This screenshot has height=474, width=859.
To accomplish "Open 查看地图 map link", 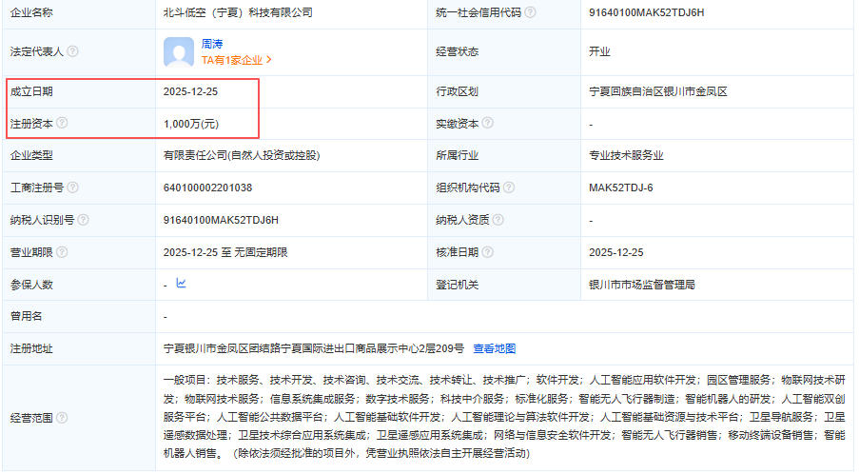I will coord(494,348).
